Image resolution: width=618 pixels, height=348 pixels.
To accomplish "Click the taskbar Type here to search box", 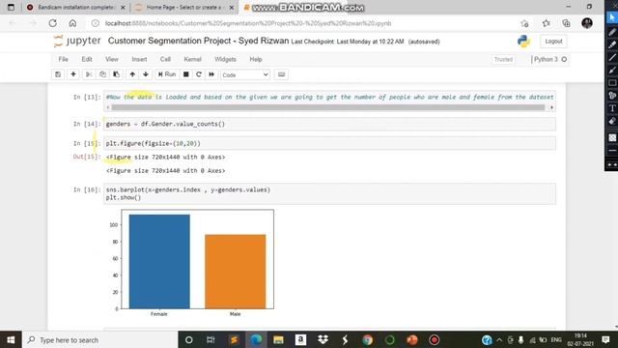I will (x=100, y=339).
